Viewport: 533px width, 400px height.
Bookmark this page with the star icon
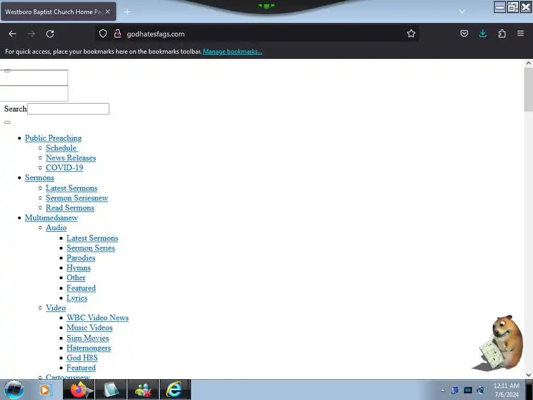tap(411, 33)
